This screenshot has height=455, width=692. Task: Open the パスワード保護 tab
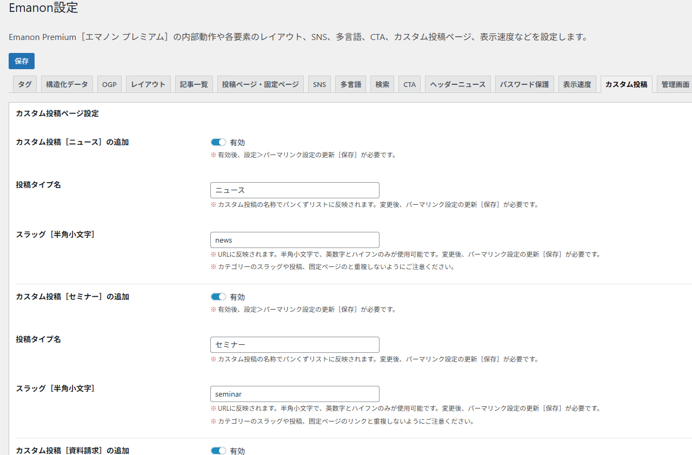coord(524,84)
